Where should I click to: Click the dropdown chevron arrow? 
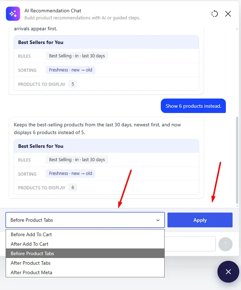(x=158, y=220)
